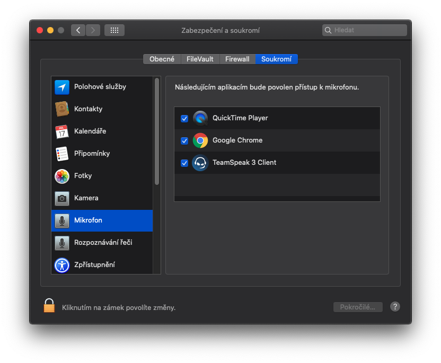Select Rozpoznávání řeči in the sidebar
The image size is (441, 363).
click(x=103, y=243)
